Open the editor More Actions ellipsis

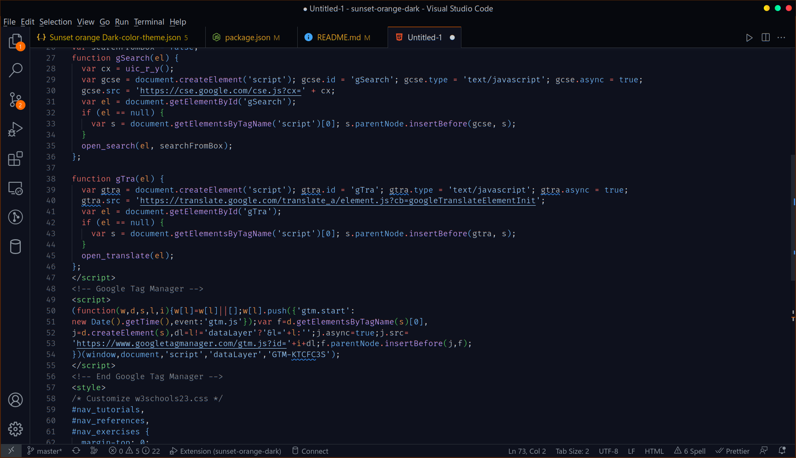click(781, 37)
